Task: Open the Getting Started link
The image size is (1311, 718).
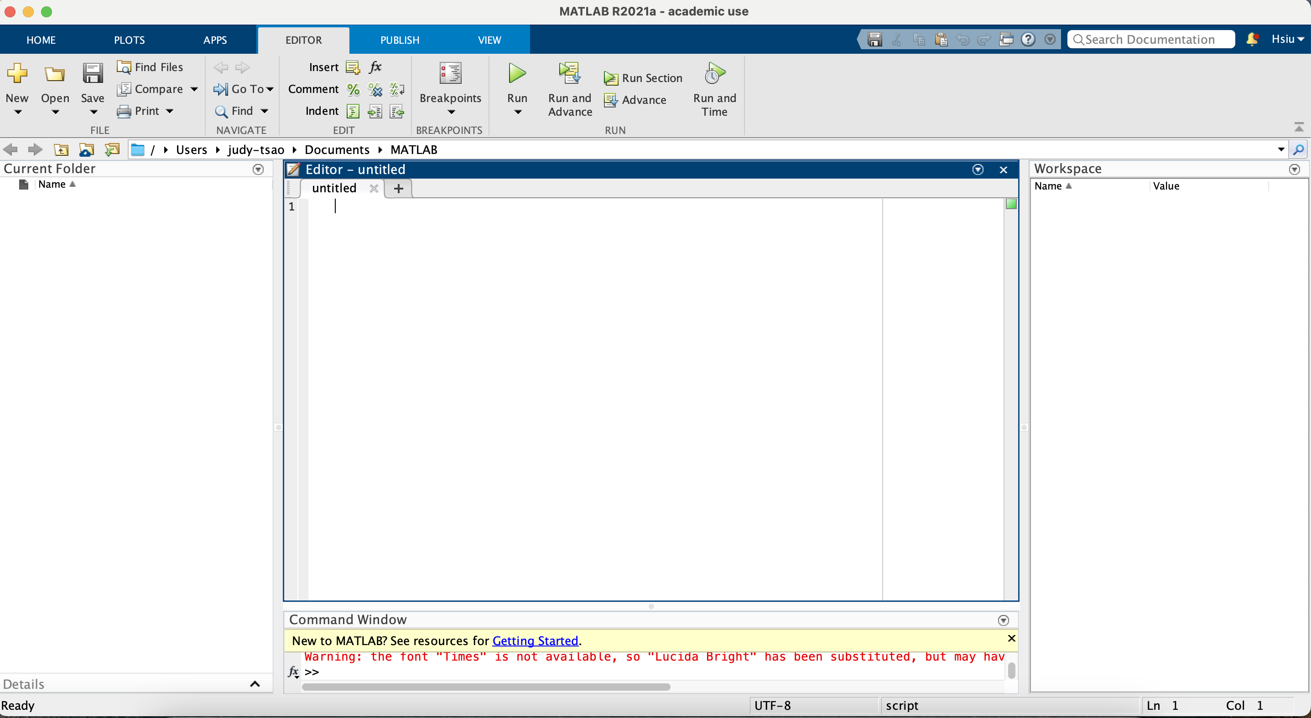Action: coord(535,641)
